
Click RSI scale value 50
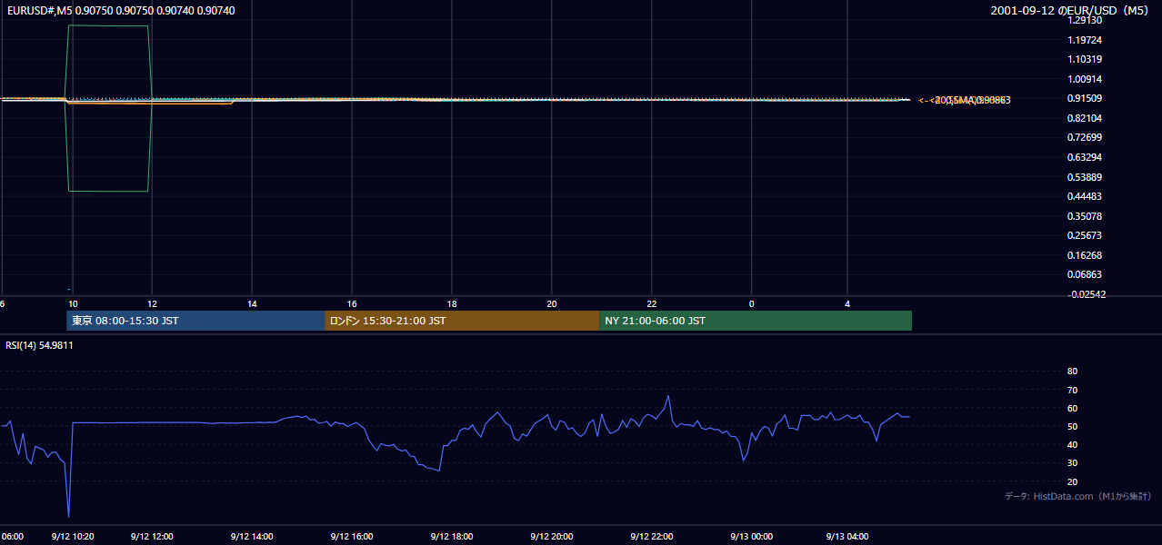(1072, 426)
